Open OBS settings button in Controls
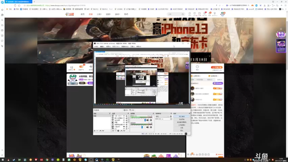 [182, 128]
